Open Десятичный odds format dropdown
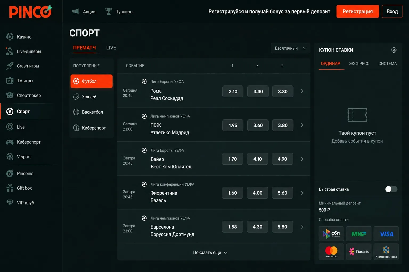The image size is (409, 272). click(291, 48)
